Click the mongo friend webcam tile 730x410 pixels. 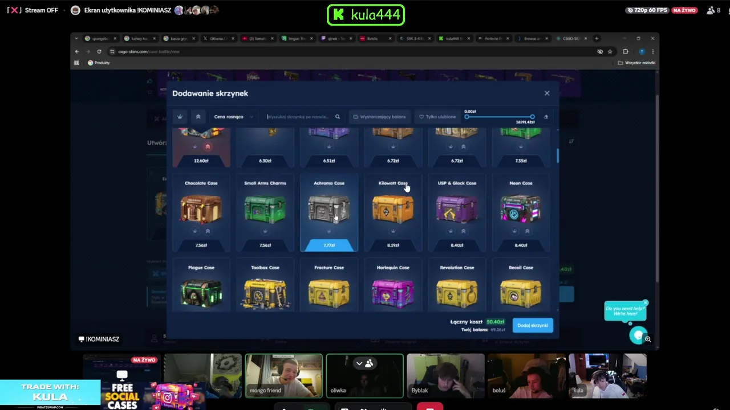click(284, 375)
